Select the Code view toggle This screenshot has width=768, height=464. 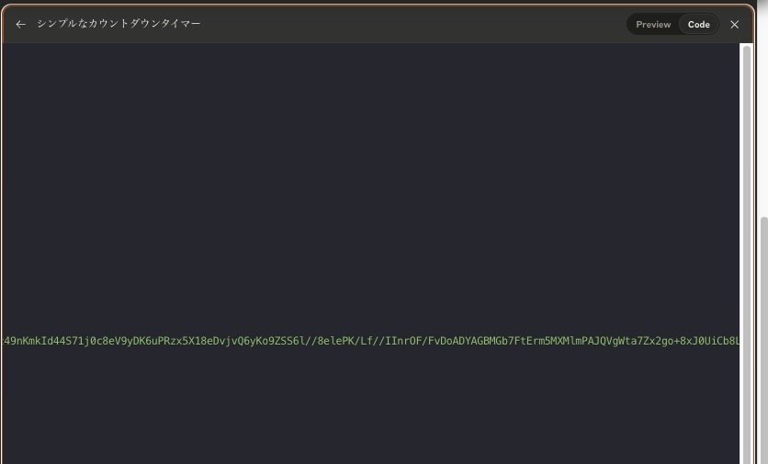(698, 25)
